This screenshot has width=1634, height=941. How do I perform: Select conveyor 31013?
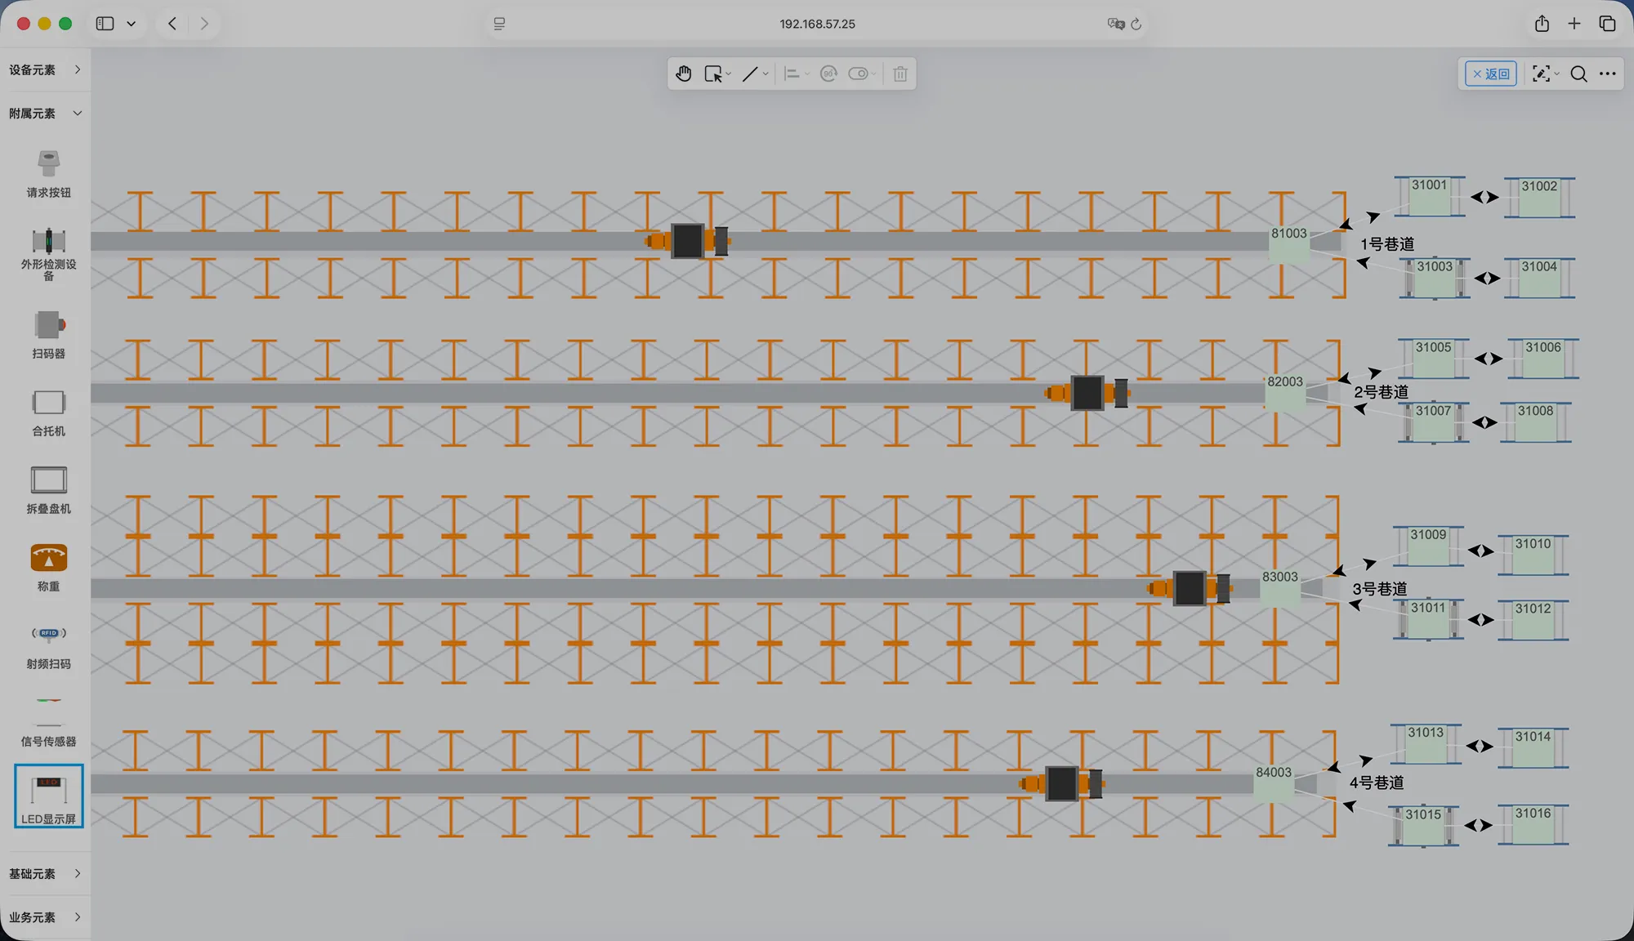click(x=1426, y=744)
